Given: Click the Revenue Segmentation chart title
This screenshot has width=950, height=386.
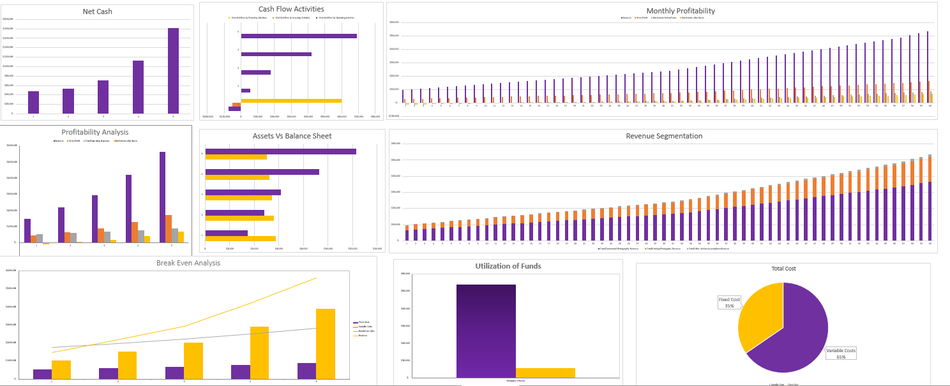Looking at the screenshot, I should (664, 136).
